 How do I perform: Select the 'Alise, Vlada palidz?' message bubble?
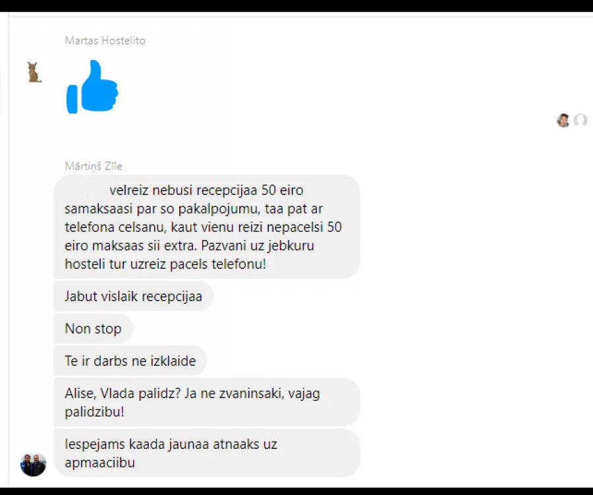click(207, 402)
